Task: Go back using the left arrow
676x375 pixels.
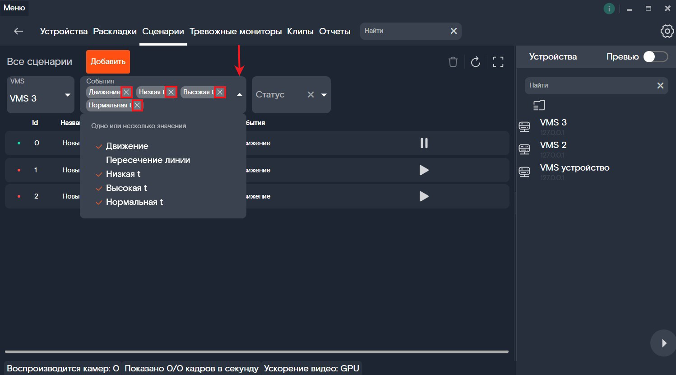Action: 19,31
